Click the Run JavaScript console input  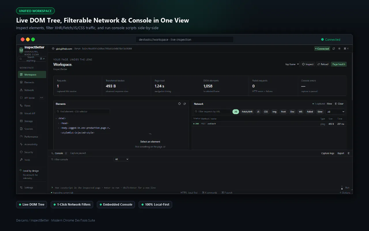click(196, 188)
